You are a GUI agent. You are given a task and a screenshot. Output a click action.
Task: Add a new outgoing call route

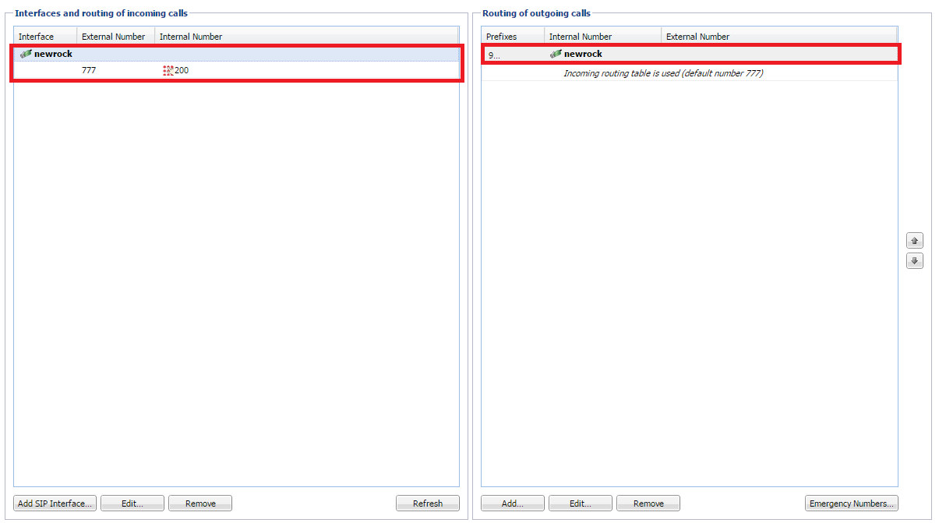click(512, 504)
